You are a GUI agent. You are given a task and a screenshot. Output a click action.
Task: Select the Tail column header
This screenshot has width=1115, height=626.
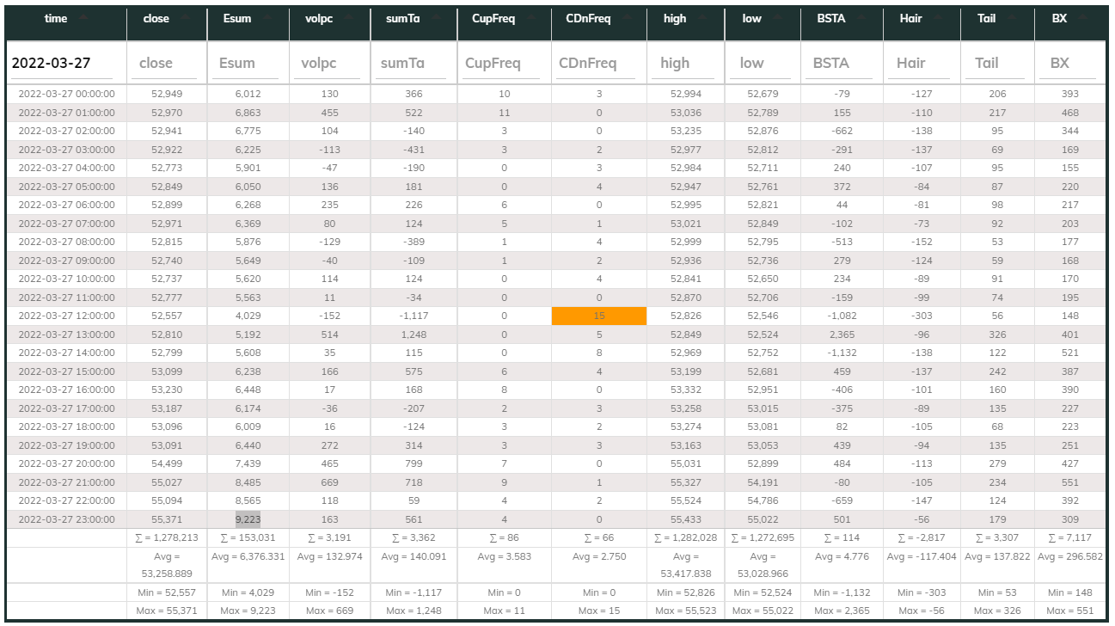[997, 19]
